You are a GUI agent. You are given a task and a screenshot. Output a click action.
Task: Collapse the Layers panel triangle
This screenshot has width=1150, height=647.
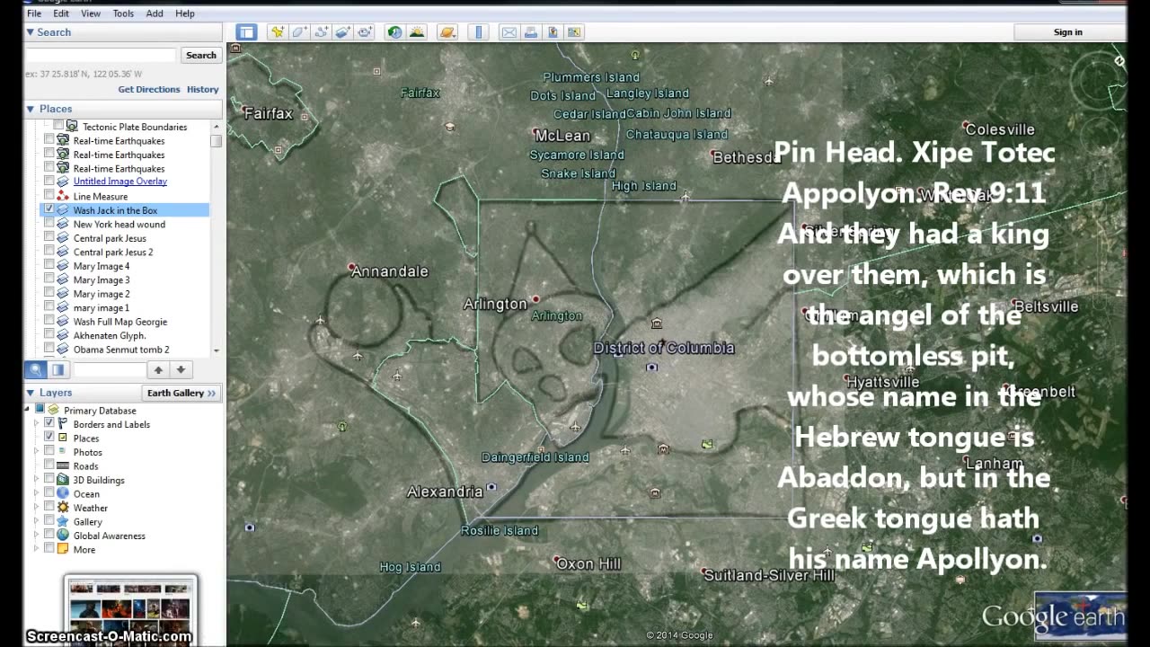30,393
